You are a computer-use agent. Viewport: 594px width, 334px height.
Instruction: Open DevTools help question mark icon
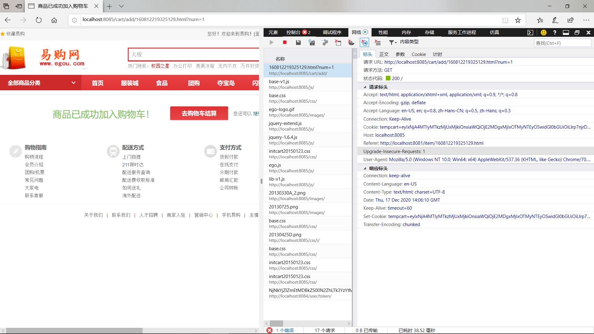[x=555, y=32]
